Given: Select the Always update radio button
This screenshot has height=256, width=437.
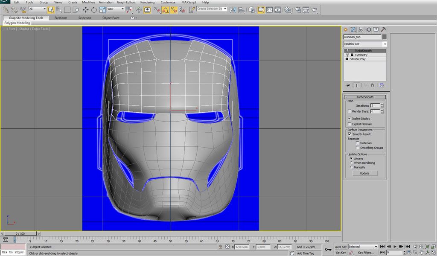Looking at the screenshot, I should click(351, 158).
